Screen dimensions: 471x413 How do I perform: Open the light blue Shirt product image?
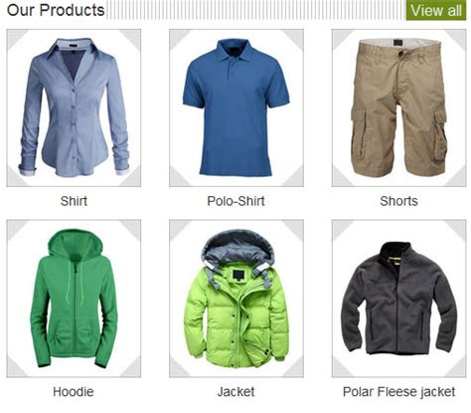coord(74,107)
